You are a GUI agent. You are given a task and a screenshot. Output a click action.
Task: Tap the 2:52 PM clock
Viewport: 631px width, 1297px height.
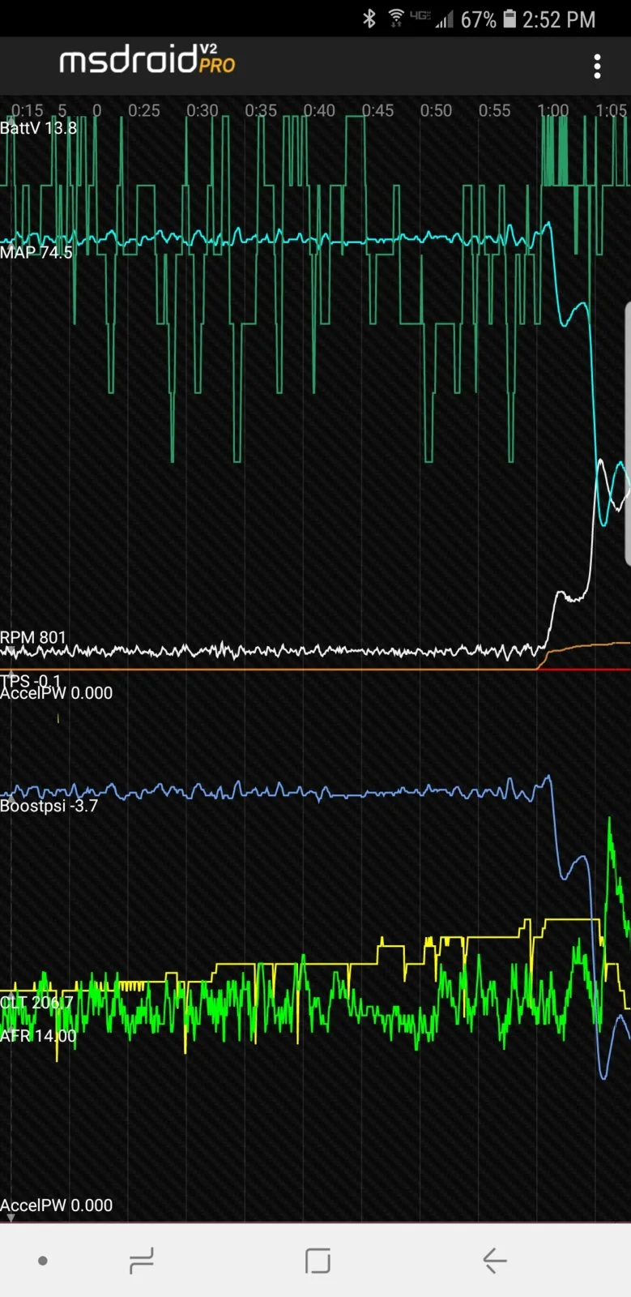pos(559,19)
